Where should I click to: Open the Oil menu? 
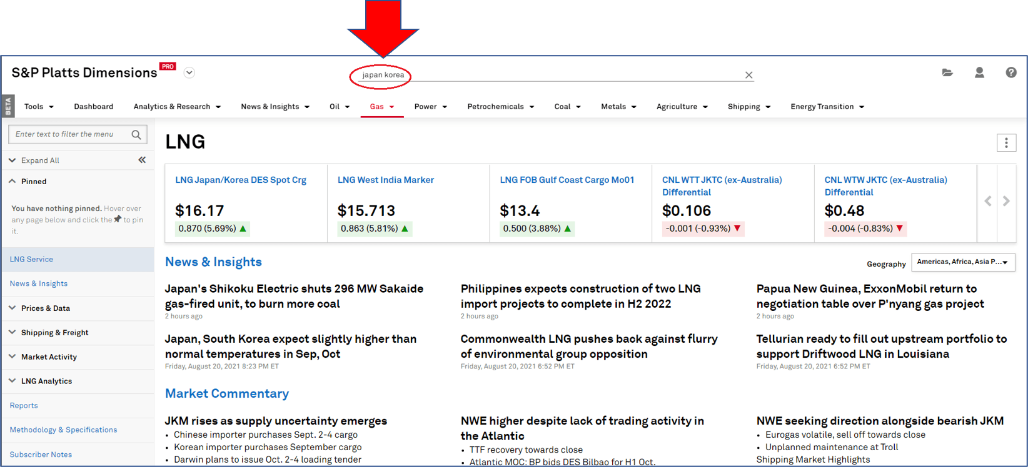click(x=340, y=107)
